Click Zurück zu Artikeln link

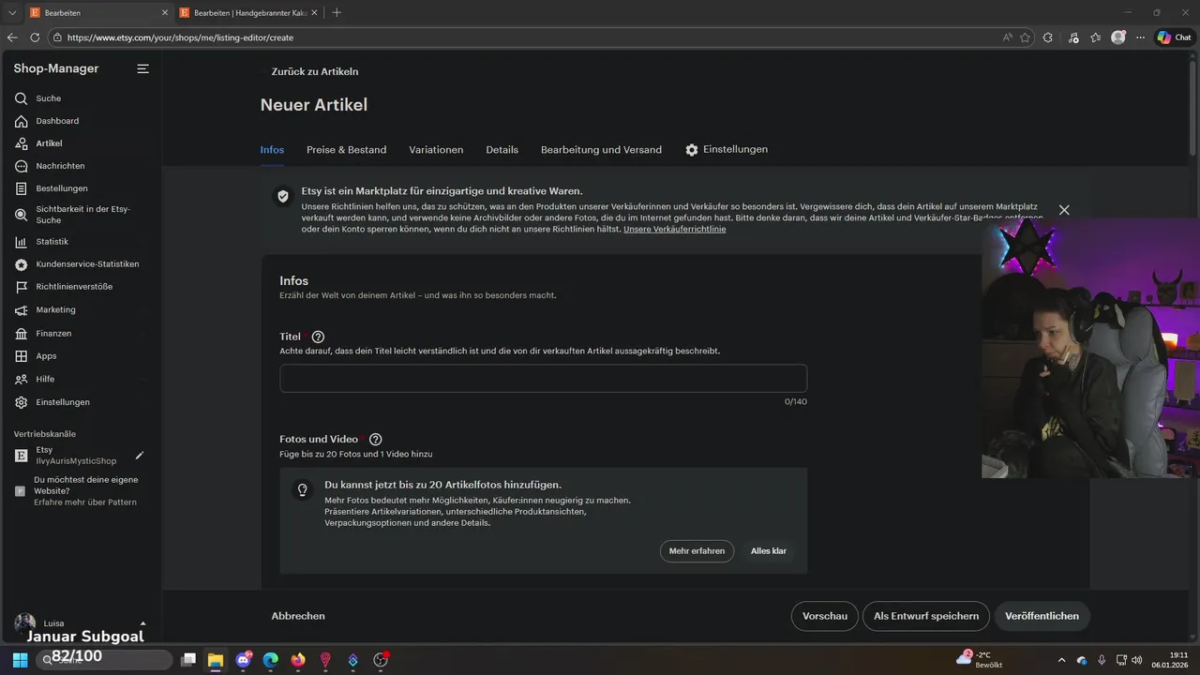(x=314, y=71)
